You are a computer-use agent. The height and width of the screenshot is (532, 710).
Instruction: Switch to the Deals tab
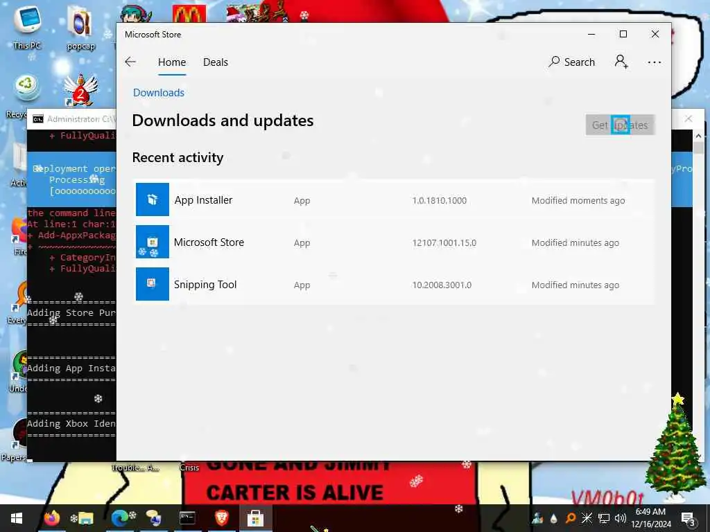216,62
